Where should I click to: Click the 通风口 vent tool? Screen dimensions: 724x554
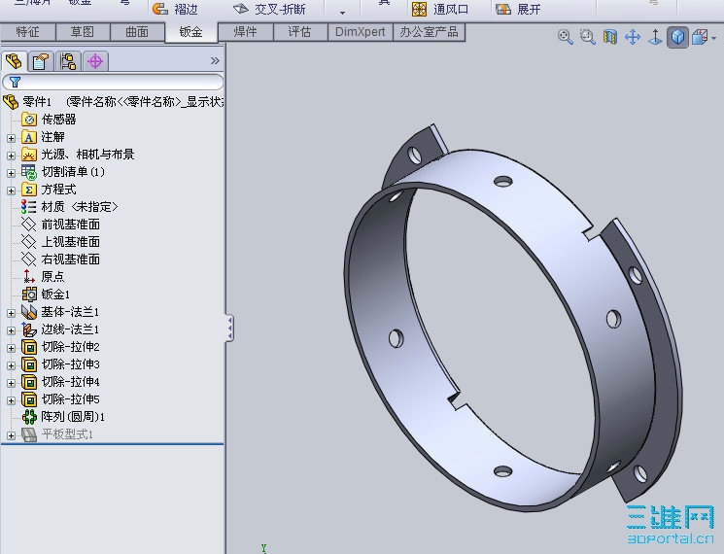[439, 10]
